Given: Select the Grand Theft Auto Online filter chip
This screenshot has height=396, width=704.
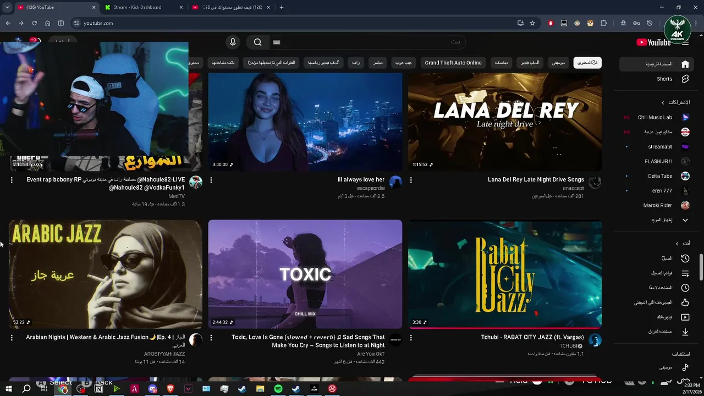Looking at the screenshot, I should (453, 63).
